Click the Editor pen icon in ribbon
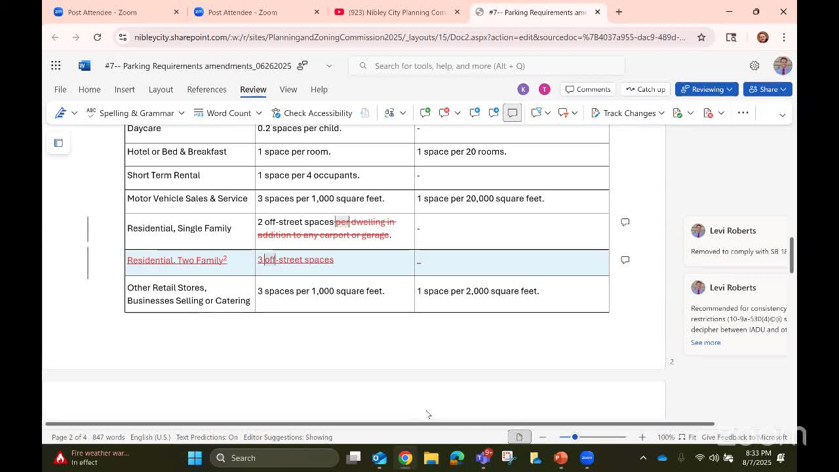Screen dimensions: 839x472 [60, 113]
